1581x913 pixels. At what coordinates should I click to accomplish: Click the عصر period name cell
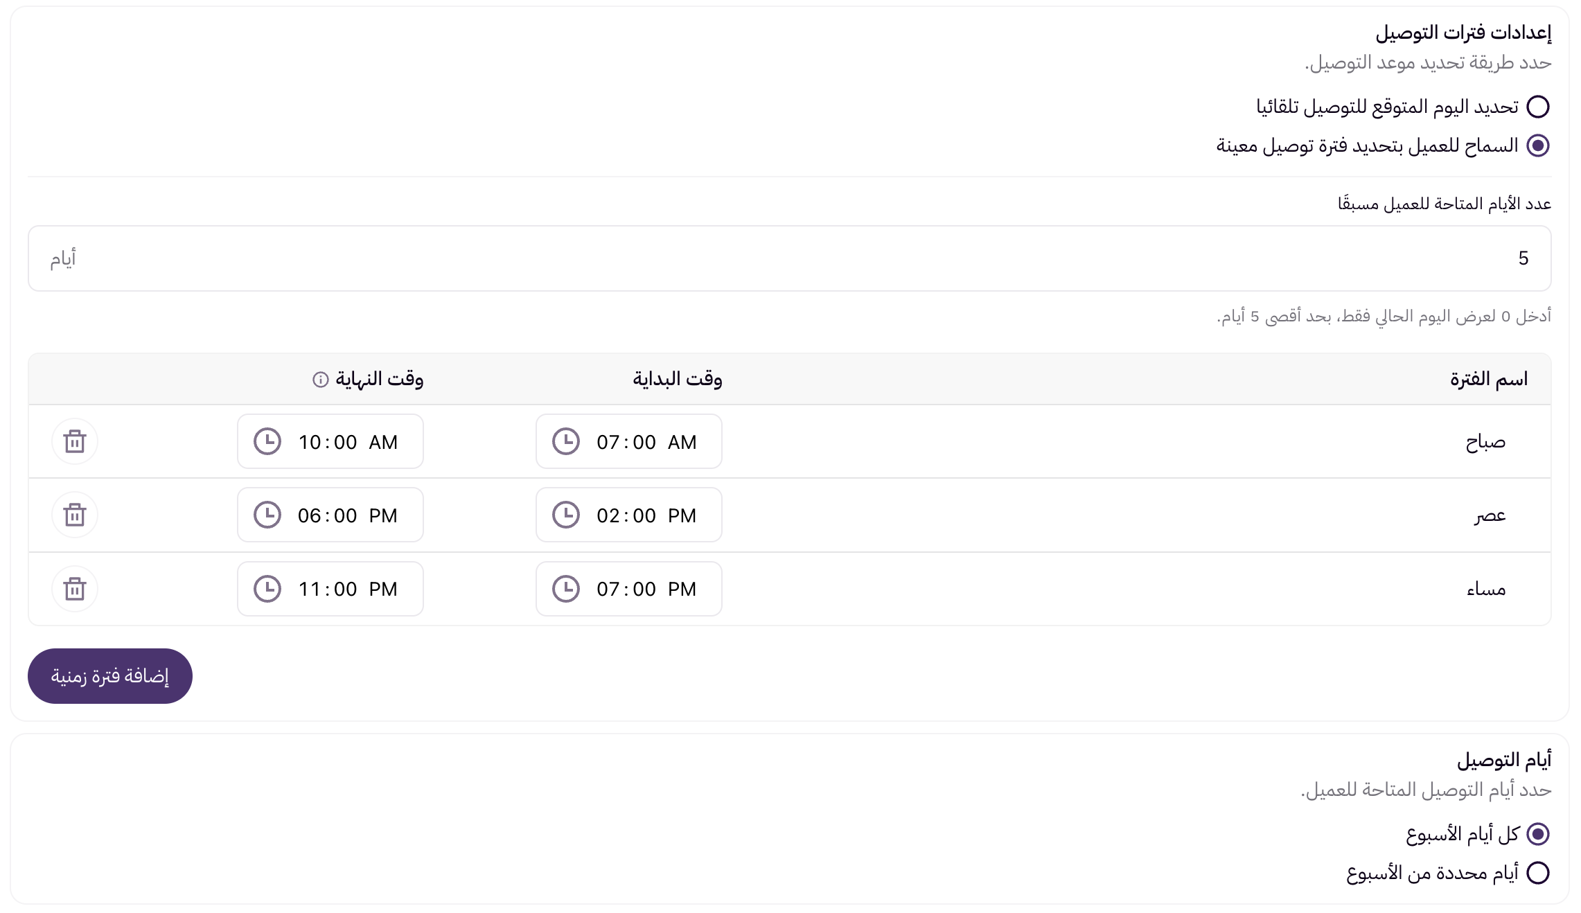[1490, 515]
